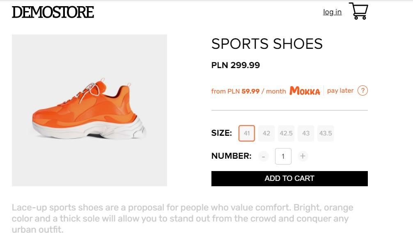The width and height of the screenshot is (413, 233).
Task: Click the 'from PLN 59.99 / month' offer
Action: (248, 91)
